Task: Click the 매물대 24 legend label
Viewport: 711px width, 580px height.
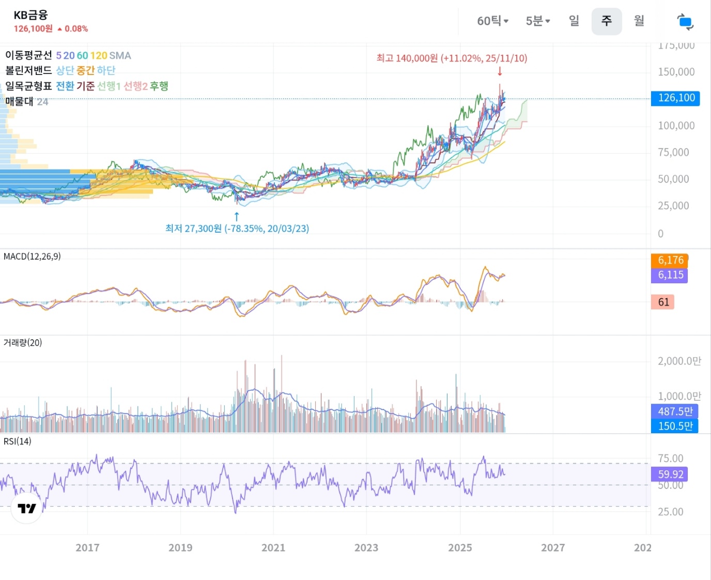Action: [26, 102]
